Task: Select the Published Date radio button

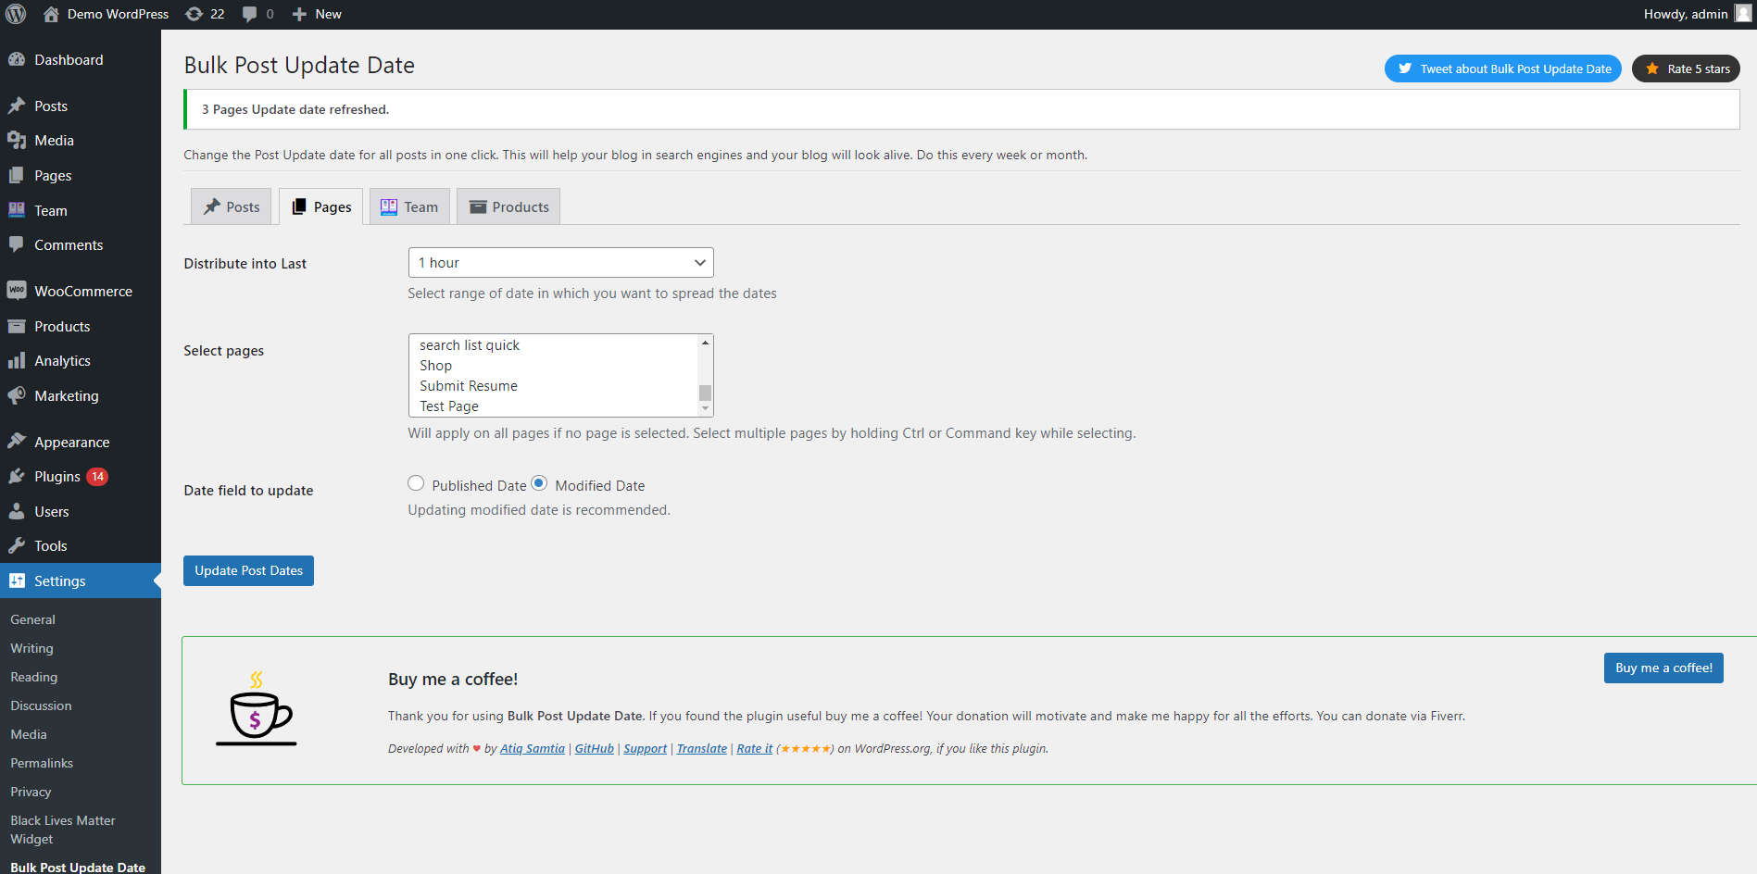Action: [416, 483]
